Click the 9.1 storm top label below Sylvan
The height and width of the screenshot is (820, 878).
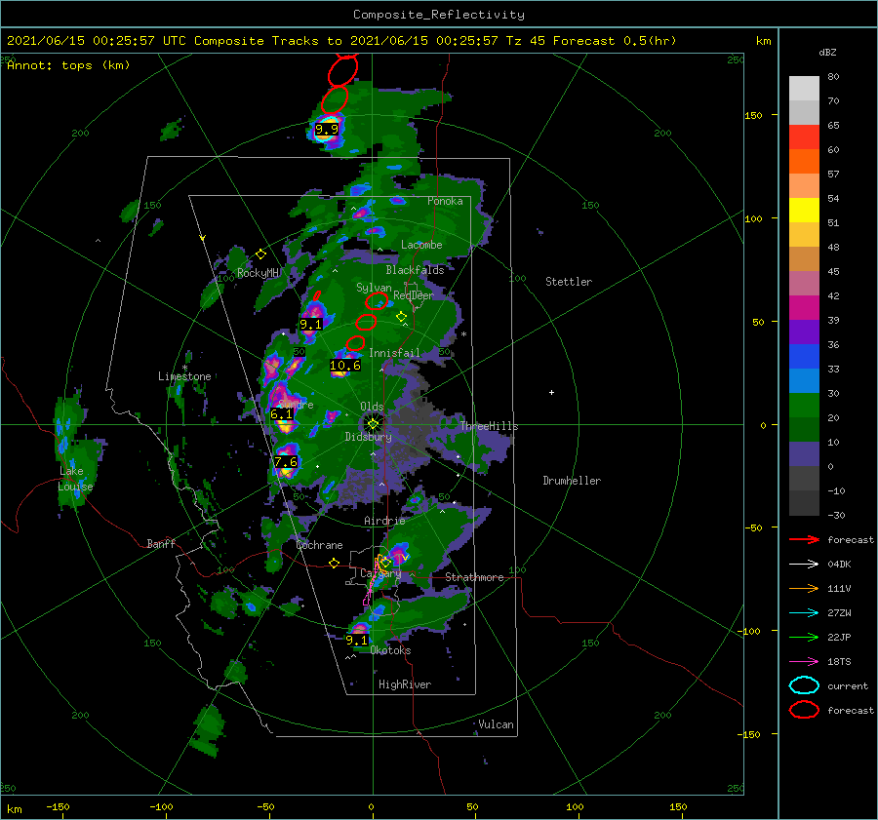click(311, 324)
